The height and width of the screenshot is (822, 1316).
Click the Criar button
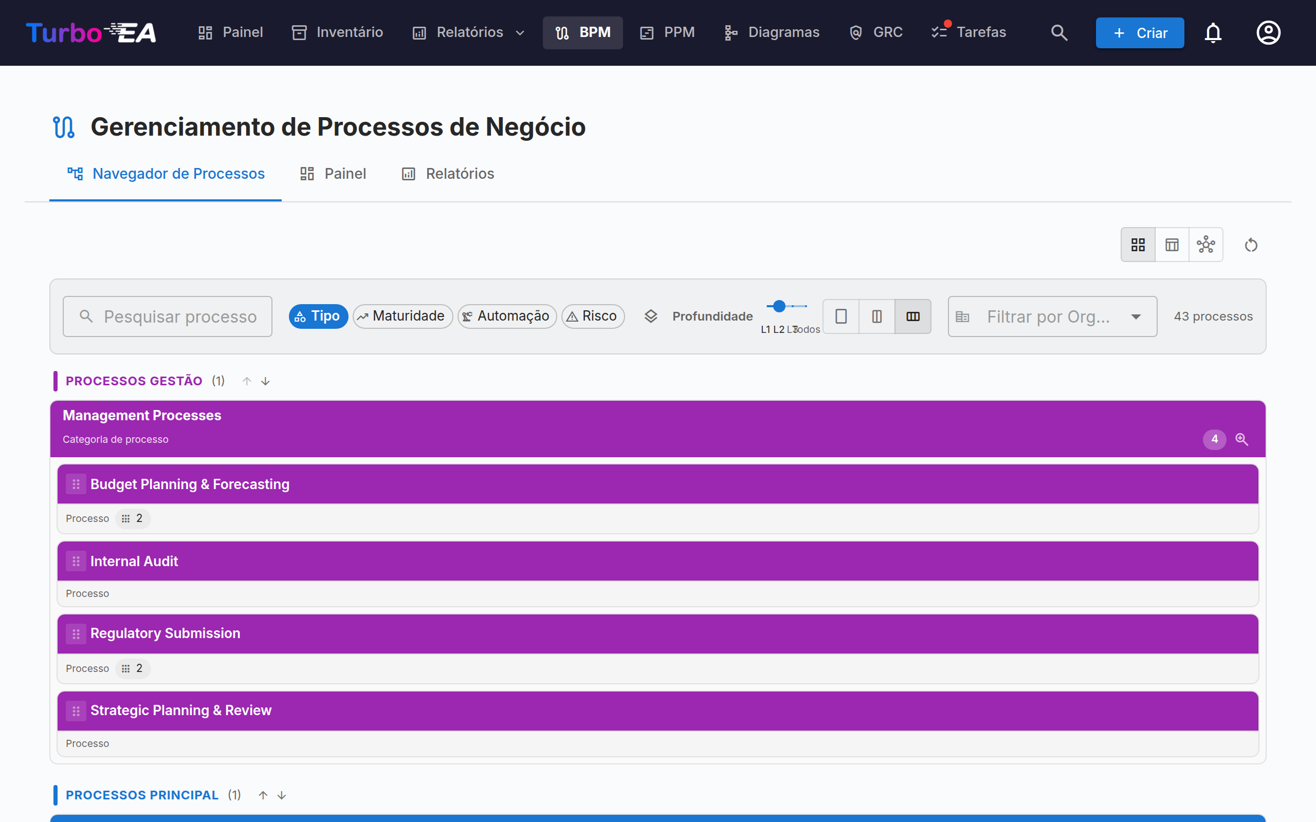click(1140, 32)
